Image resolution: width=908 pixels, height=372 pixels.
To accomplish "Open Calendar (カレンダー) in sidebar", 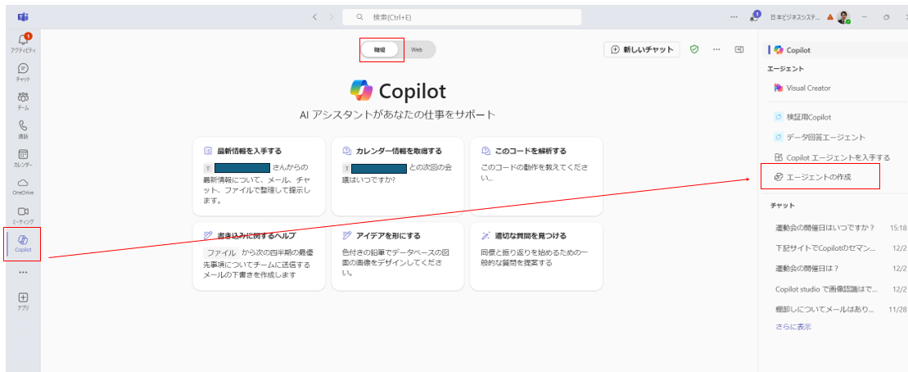I will pyautogui.click(x=23, y=158).
